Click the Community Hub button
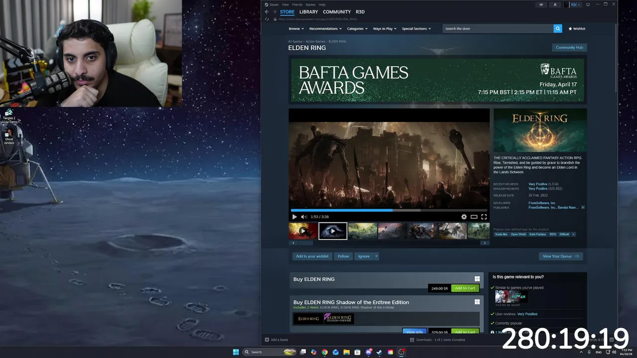The height and width of the screenshot is (358, 637). 569,47
